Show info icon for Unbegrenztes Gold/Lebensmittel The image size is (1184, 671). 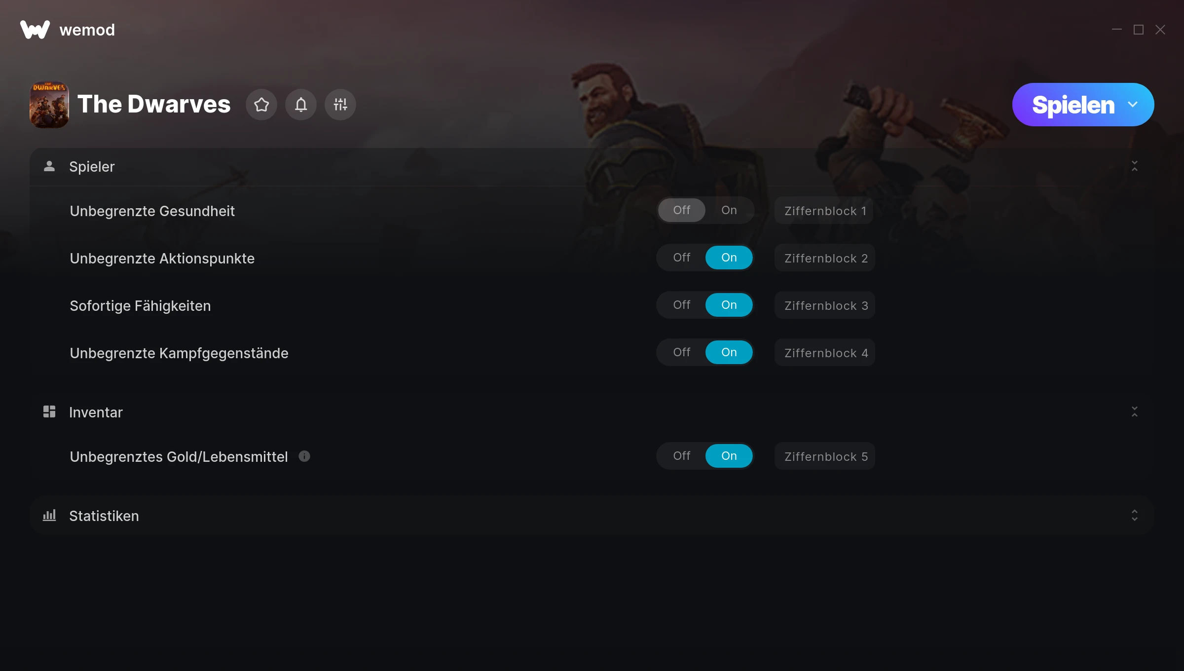coord(304,456)
